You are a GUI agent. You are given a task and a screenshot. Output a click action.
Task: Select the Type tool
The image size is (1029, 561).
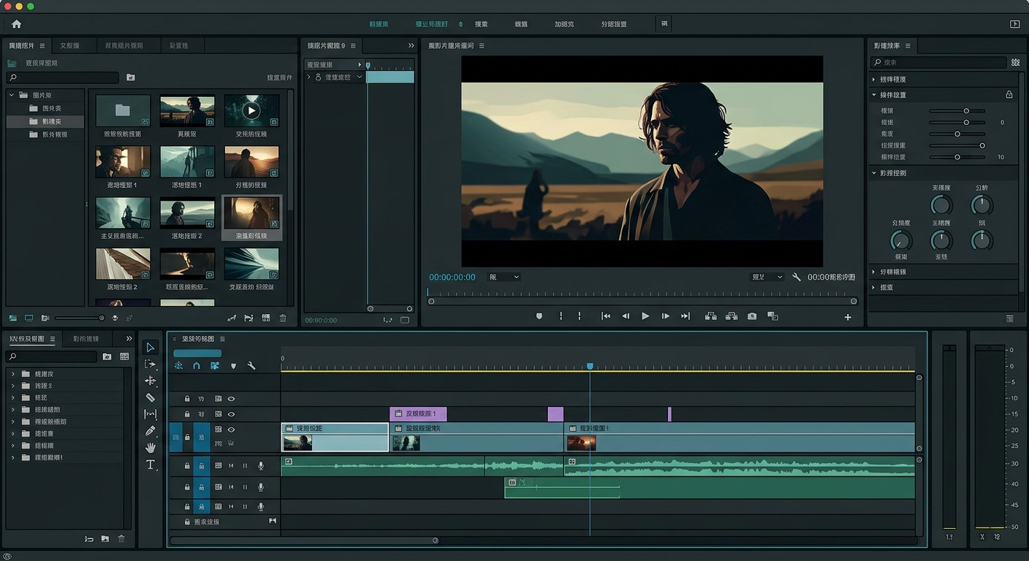(x=150, y=465)
